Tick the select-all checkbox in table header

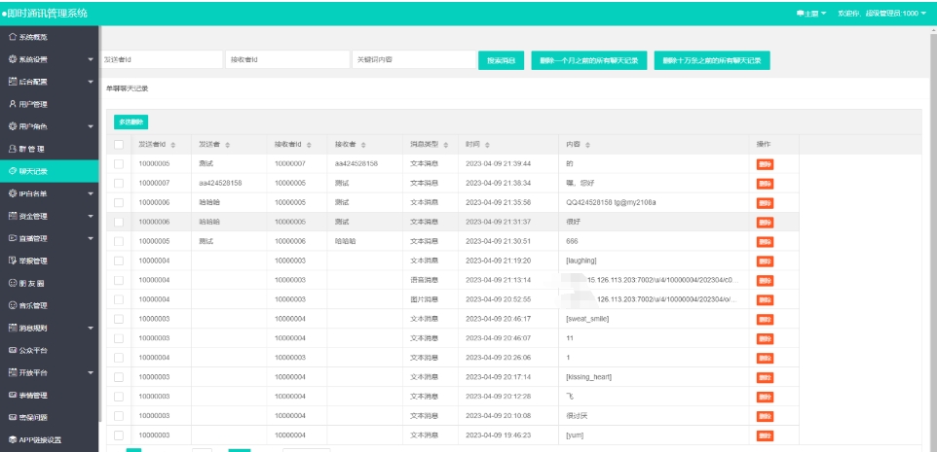click(x=119, y=144)
